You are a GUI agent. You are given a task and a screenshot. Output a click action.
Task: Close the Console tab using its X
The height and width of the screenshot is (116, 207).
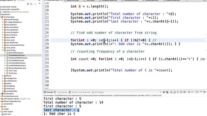[x=55, y=92]
